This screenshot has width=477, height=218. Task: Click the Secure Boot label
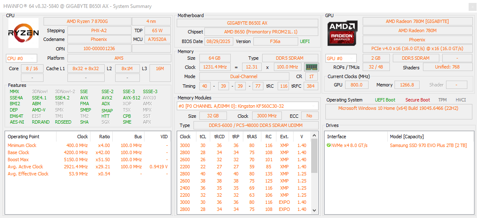tap(418, 100)
